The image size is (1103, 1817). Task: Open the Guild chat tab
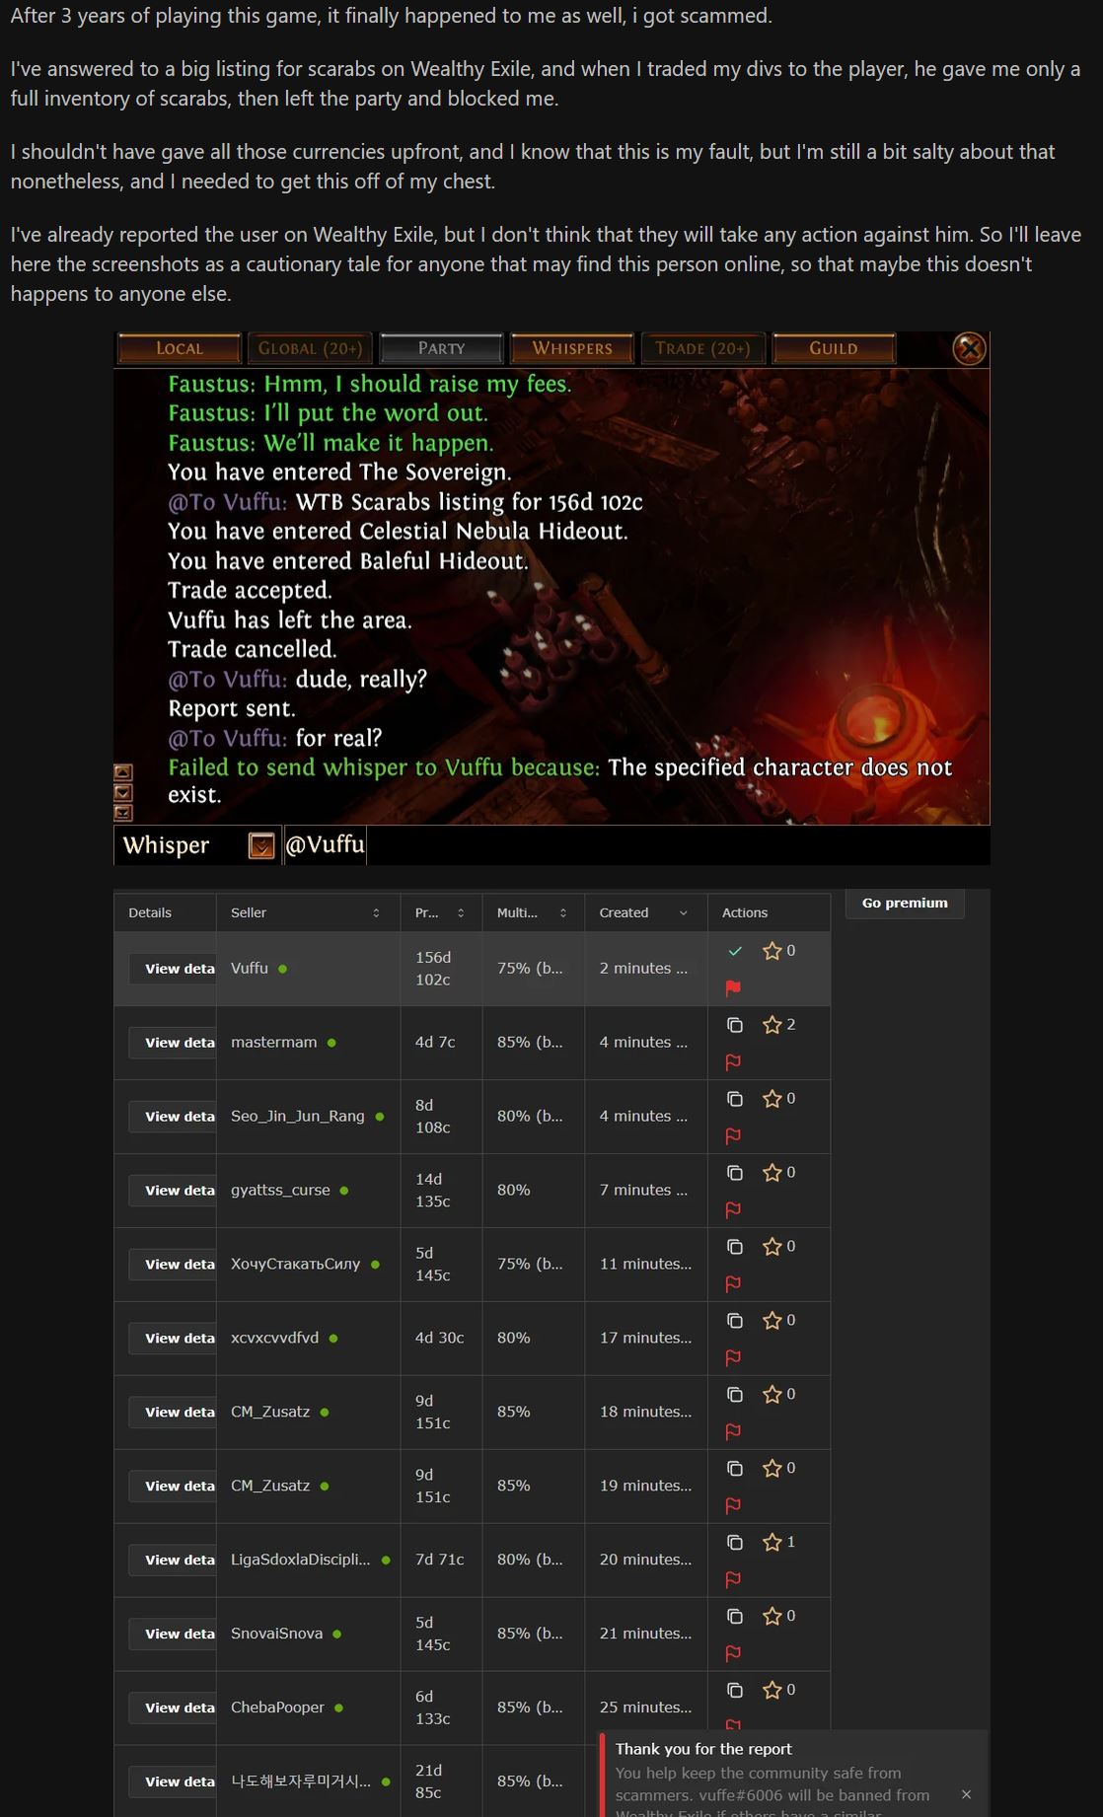click(x=834, y=348)
